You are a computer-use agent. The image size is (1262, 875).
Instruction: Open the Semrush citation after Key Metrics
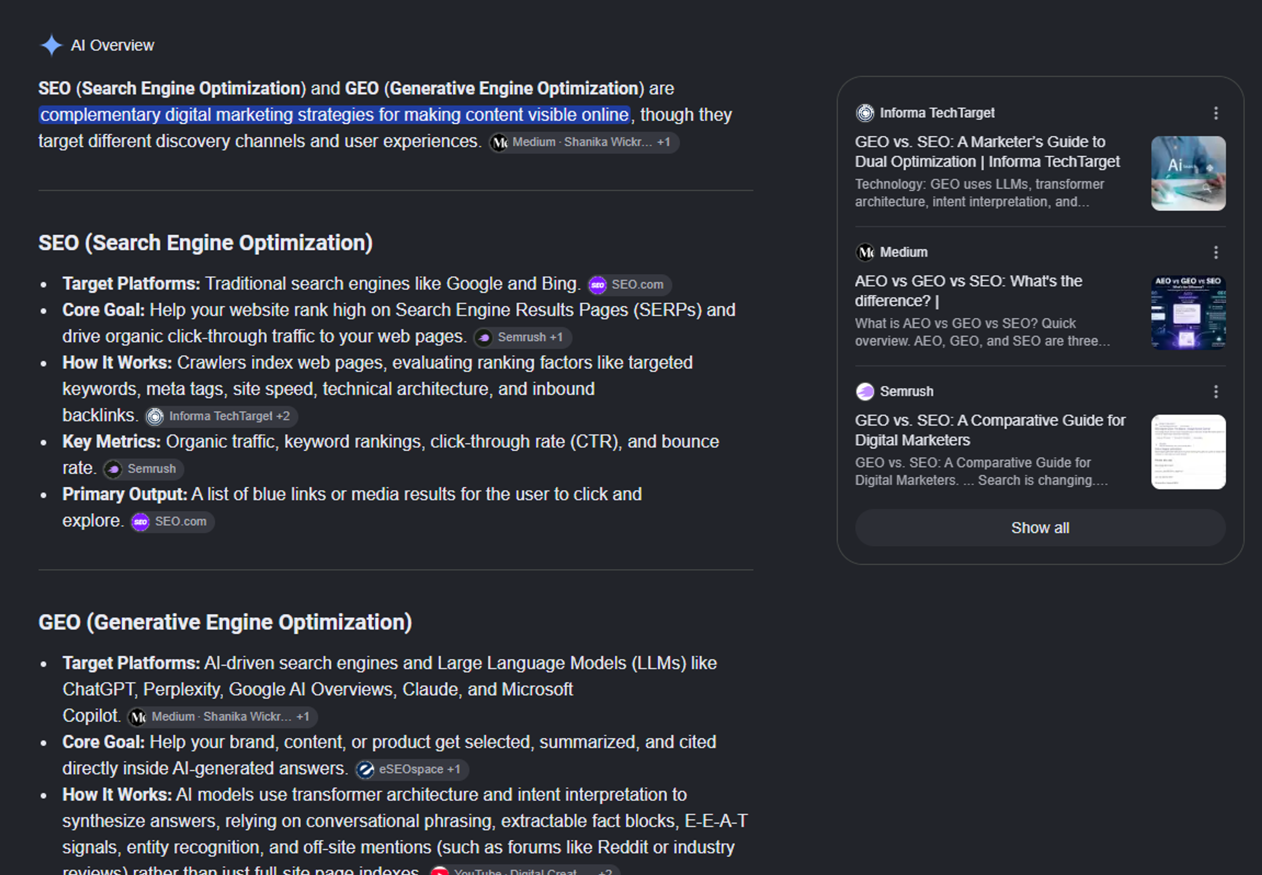144,469
